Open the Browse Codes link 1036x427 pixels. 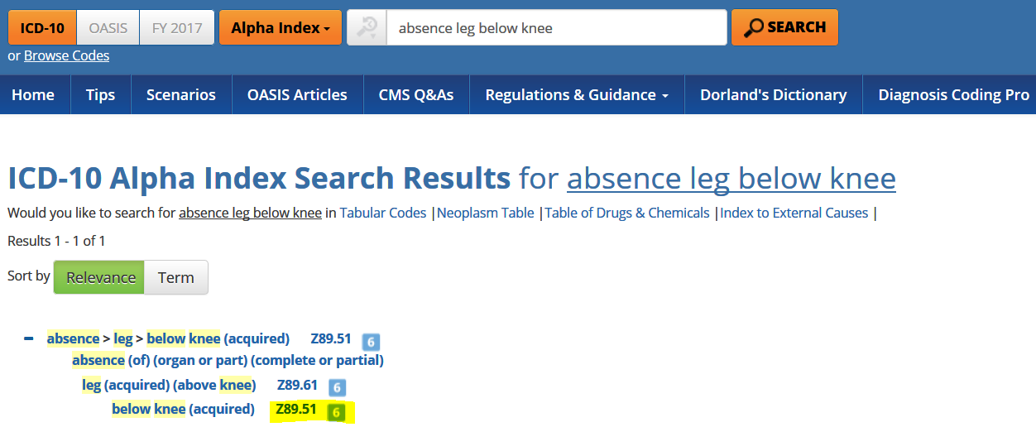coord(66,55)
